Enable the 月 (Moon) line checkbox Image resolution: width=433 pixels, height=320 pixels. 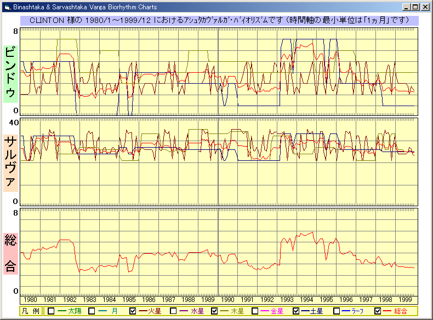92,311
